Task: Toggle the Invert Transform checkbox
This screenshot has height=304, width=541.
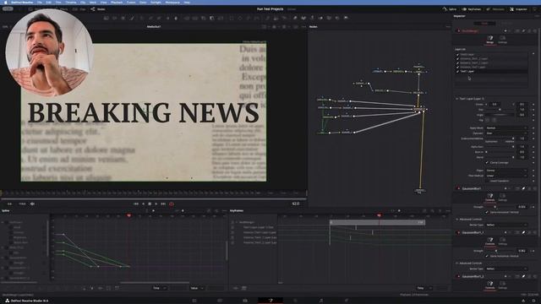Action: (x=487, y=181)
